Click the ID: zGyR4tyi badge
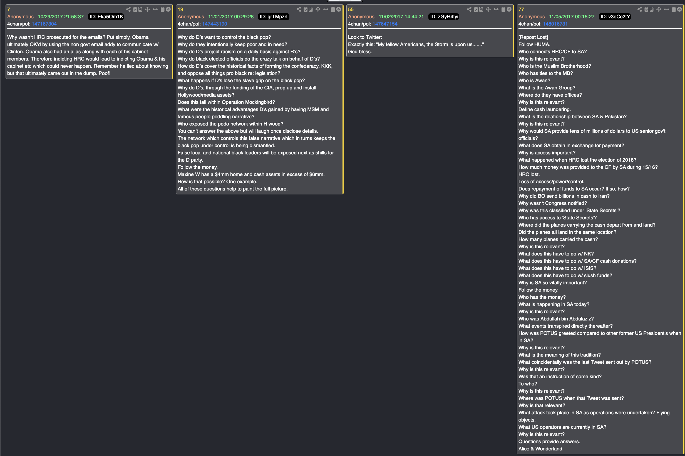The height and width of the screenshot is (456, 685). click(444, 17)
